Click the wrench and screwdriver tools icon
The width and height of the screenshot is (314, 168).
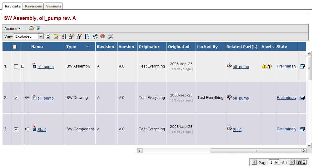[111, 36]
